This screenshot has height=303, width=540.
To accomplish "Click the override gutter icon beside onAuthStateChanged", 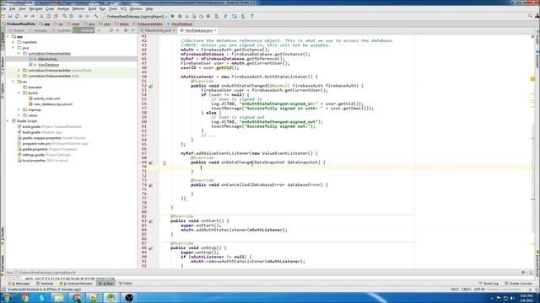I will [x=150, y=86].
